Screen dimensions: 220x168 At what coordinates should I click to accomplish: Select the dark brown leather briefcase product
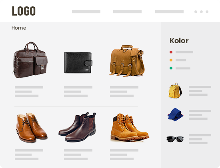point(30,60)
